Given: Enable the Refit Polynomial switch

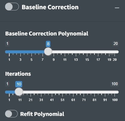Looking at the screenshot, I should [x=11, y=114].
